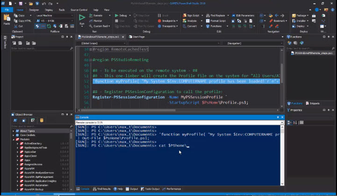The height and width of the screenshot is (196, 337).
Task: Click the Navigate Back blue arrow
Action: tap(277, 15)
